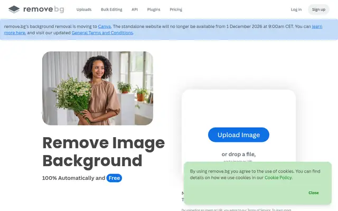Open the Uploads menu item
Screen dimensions: 338x211
[84, 9]
